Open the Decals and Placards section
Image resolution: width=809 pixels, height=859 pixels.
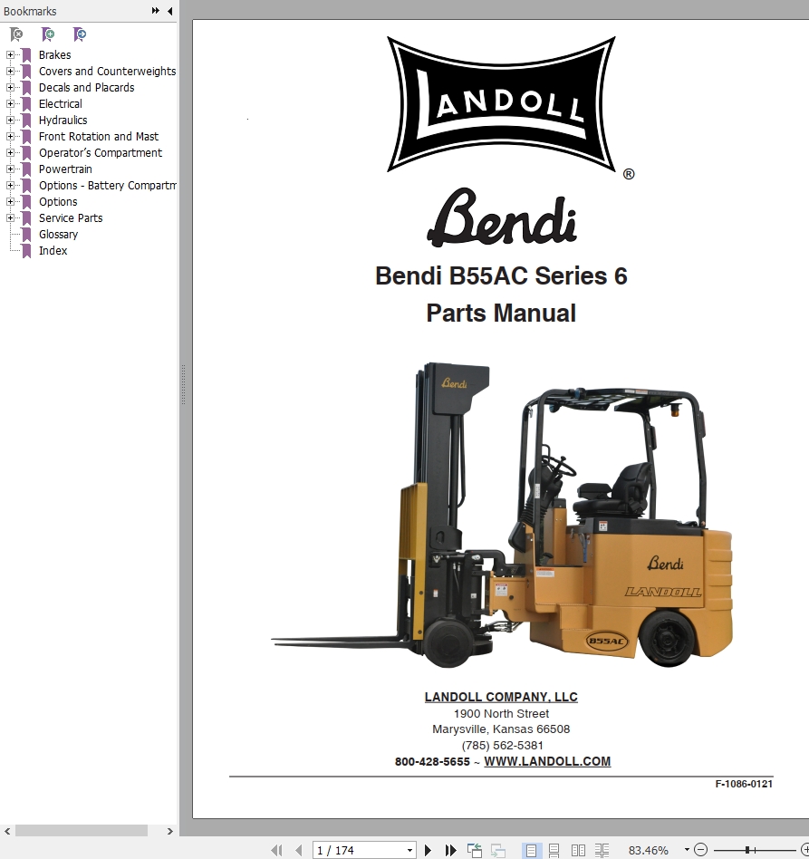[87, 88]
